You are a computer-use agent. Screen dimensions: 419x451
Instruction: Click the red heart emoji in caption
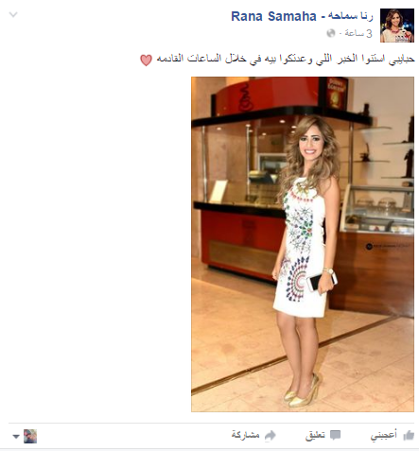click(146, 60)
